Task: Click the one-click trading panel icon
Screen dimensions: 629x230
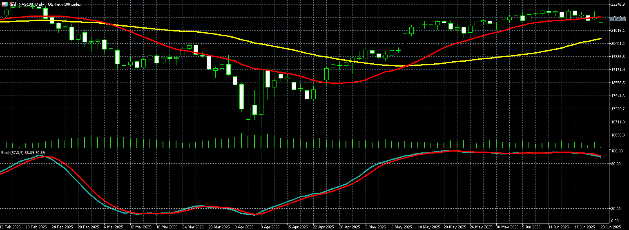Action: point(13,4)
